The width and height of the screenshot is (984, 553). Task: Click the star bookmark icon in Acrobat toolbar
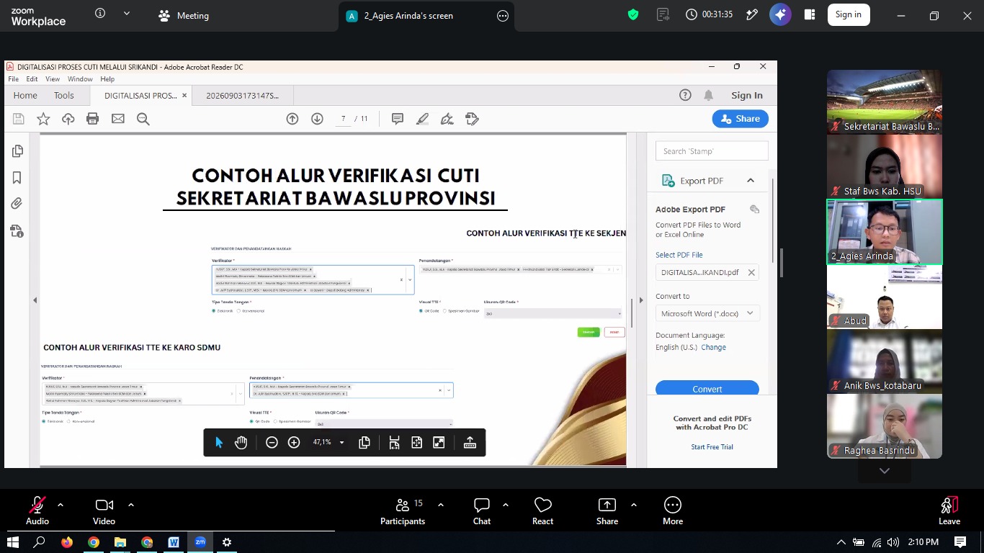[43, 119]
